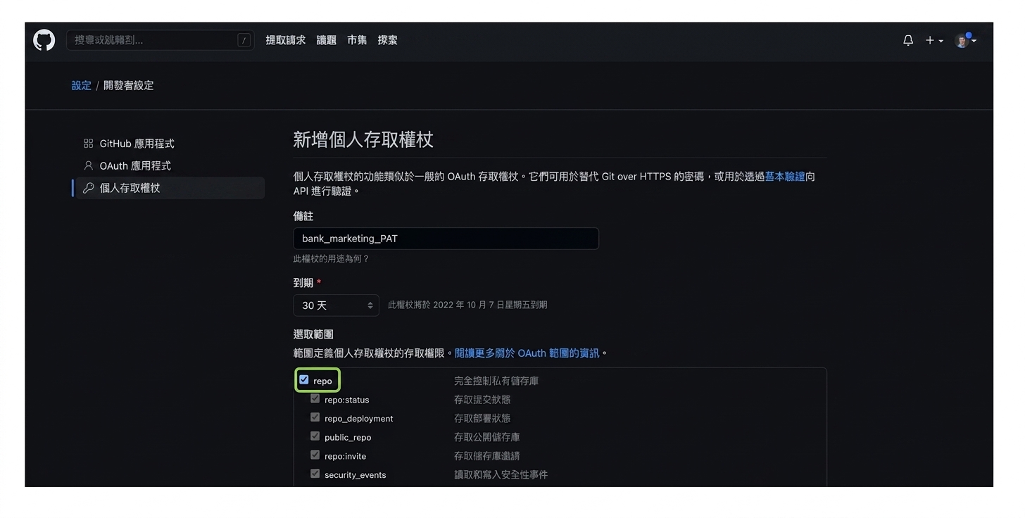Click the slash shortcut icon in search
The width and height of the screenshot is (1025, 518).
(244, 41)
